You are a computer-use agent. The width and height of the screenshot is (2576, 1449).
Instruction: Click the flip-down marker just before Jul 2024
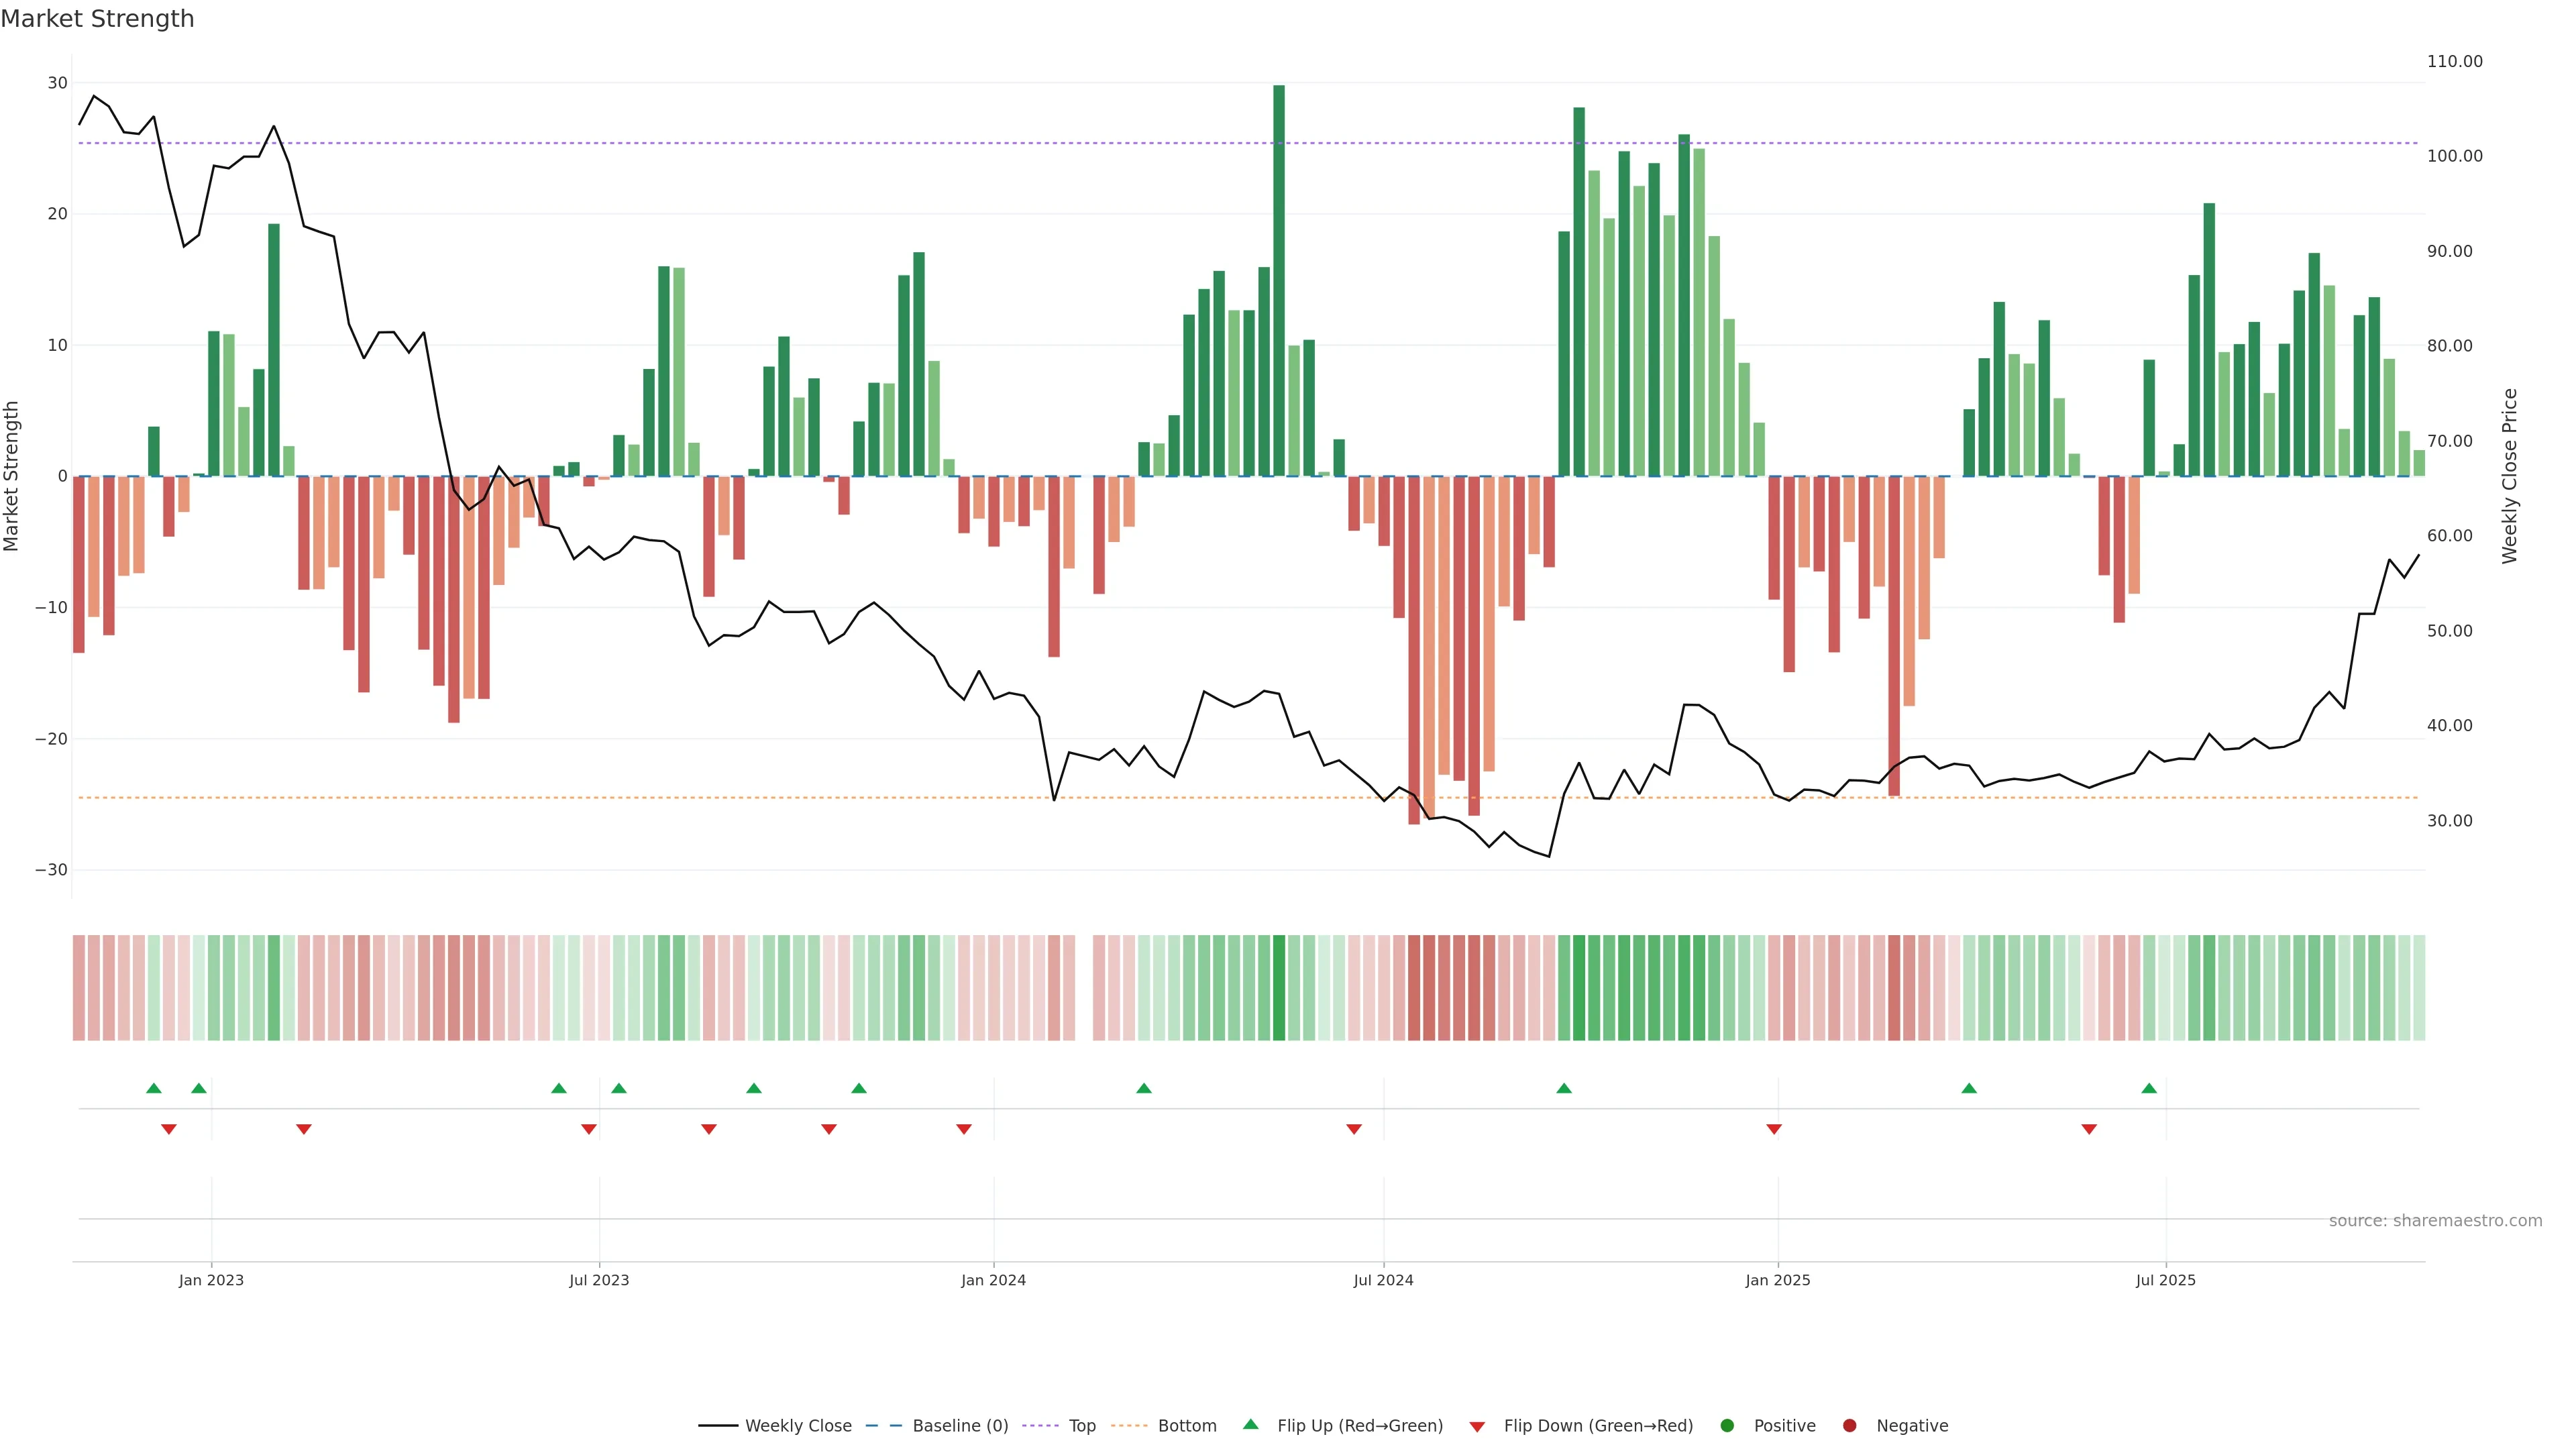[1354, 1129]
